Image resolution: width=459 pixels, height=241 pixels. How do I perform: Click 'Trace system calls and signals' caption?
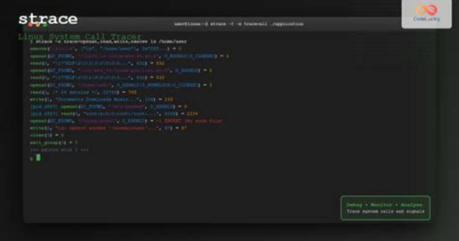(x=386, y=211)
